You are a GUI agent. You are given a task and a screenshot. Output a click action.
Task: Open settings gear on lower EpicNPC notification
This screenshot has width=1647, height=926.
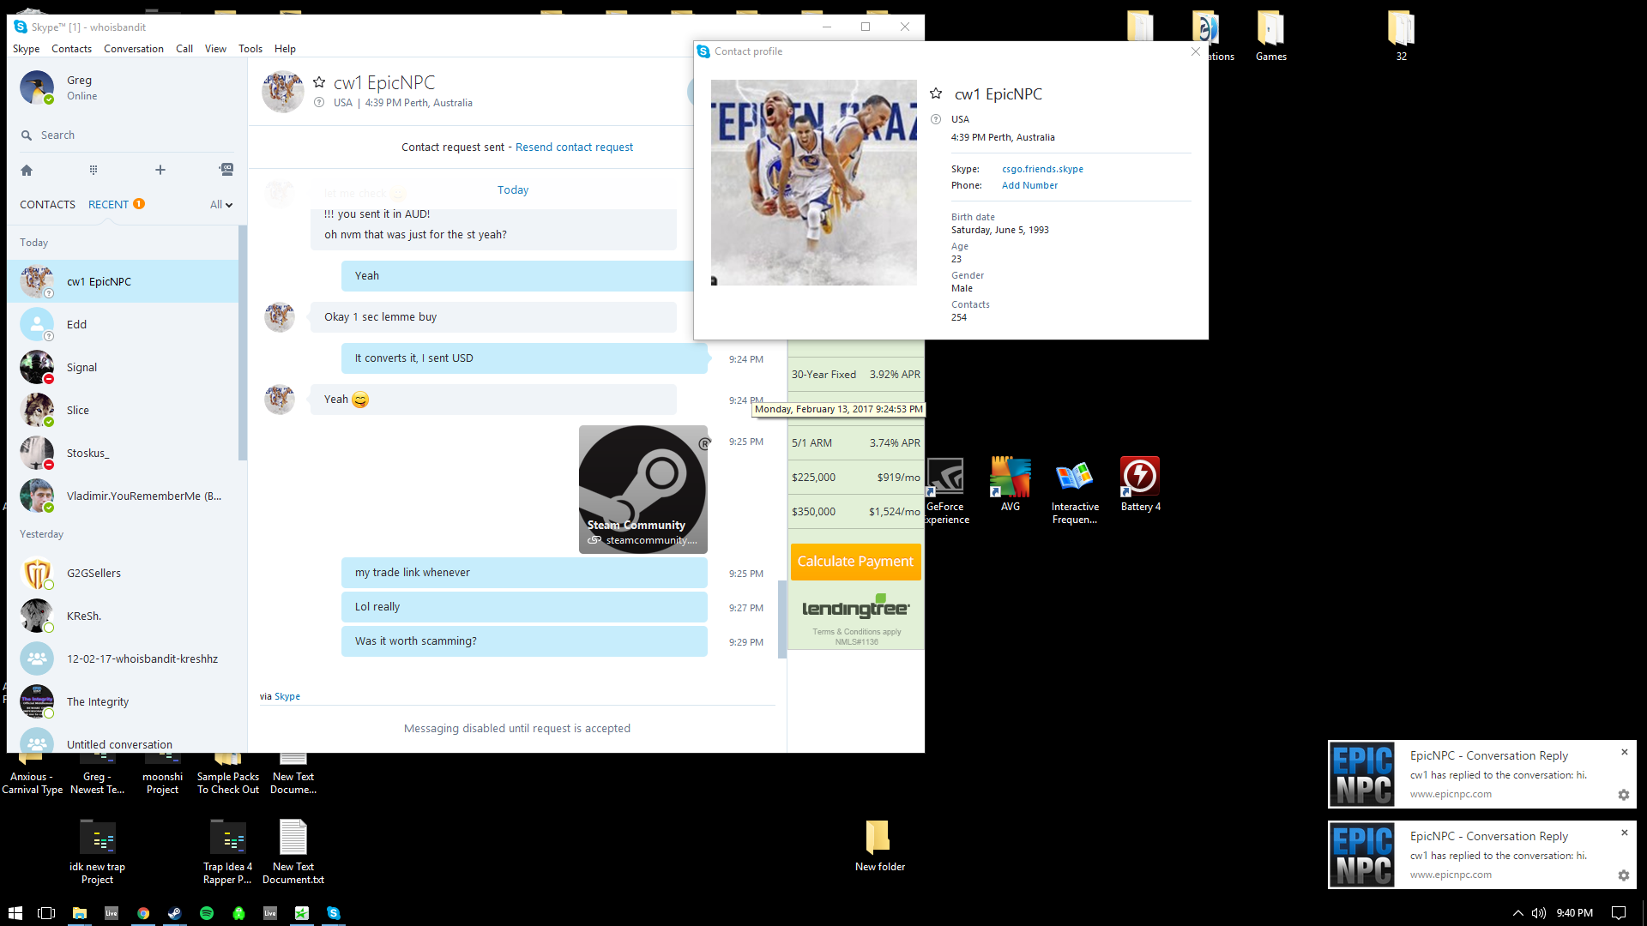[x=1623, y=875]
